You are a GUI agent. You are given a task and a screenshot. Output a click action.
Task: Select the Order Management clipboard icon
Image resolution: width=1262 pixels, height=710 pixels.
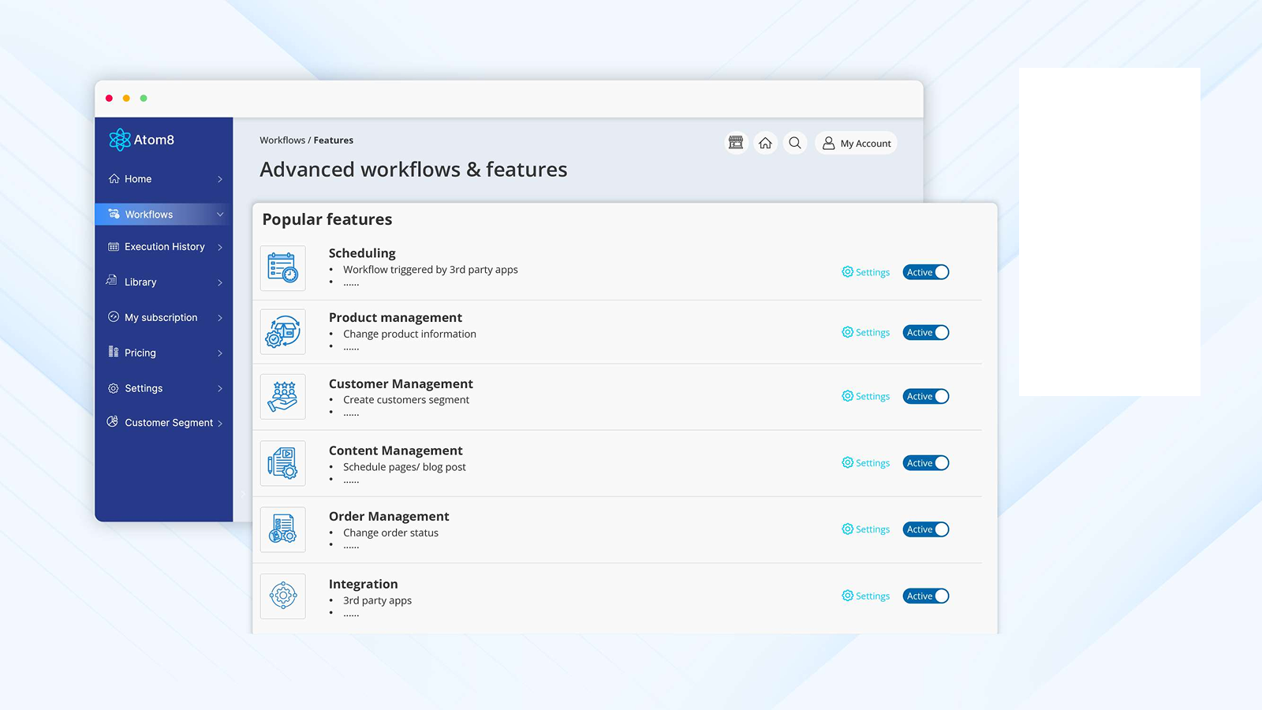282,529
